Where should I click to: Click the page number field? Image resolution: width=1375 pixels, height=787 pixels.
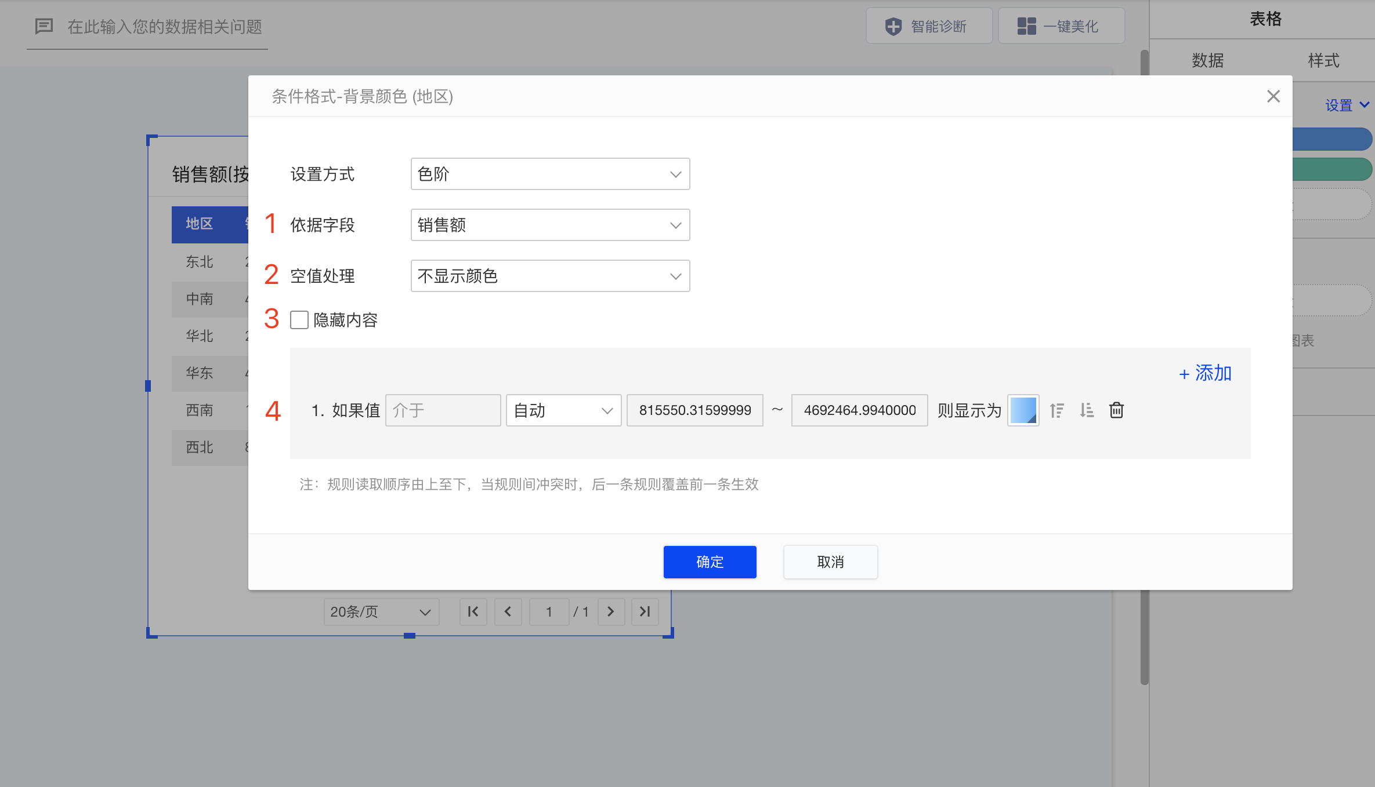pyautogui.click(x=549, y=612)
